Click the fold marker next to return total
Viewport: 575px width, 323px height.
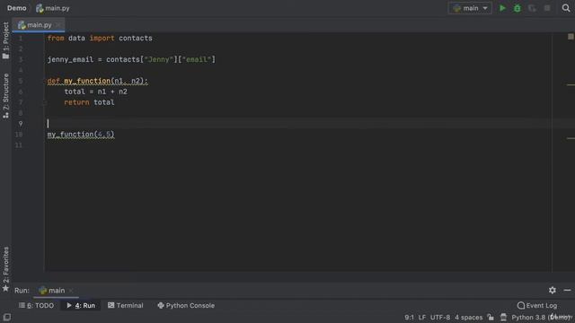point(44,103)
